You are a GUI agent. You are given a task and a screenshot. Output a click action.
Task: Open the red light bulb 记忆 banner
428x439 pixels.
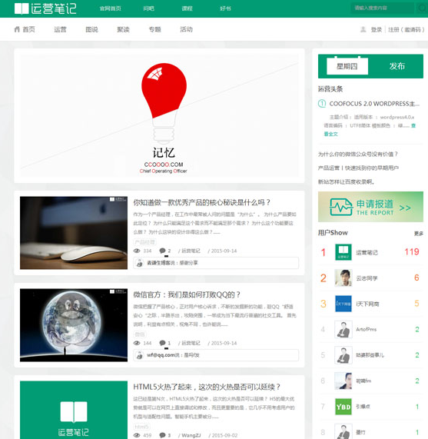point(160,115)
